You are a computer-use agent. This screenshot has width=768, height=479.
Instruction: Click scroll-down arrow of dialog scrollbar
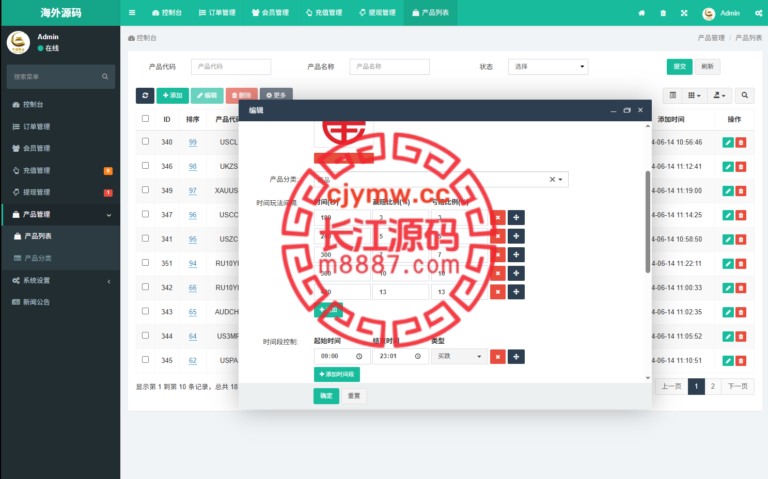coord(648,378)
